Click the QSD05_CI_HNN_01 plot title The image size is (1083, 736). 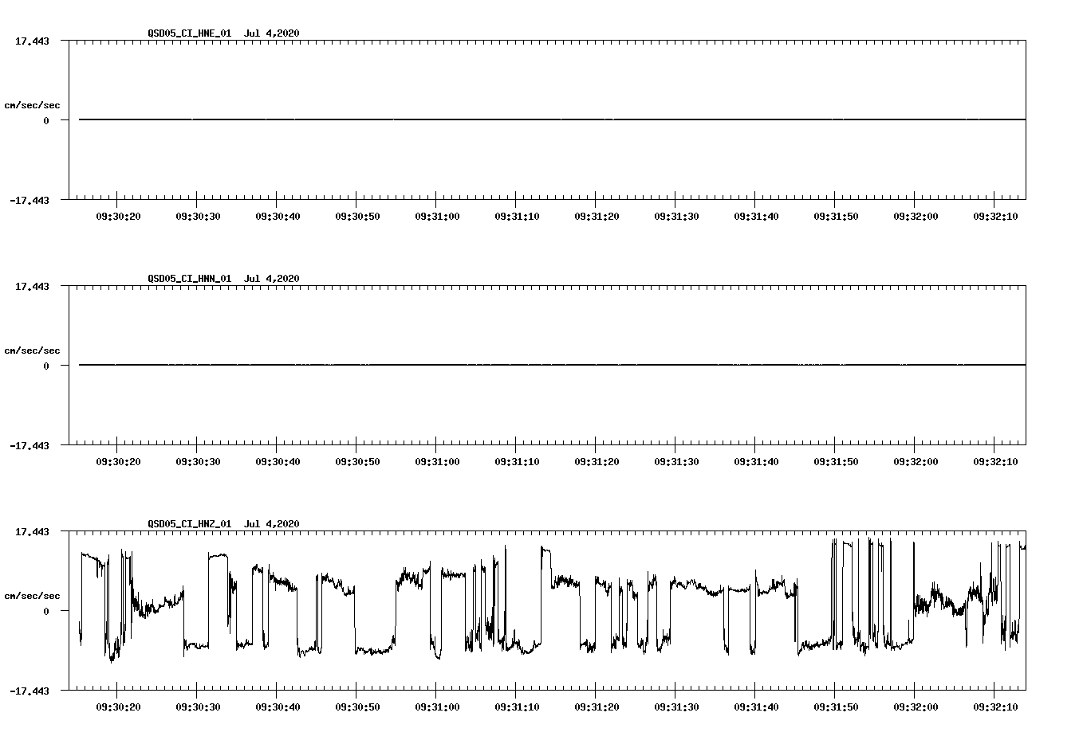click(x=224, y=278)
